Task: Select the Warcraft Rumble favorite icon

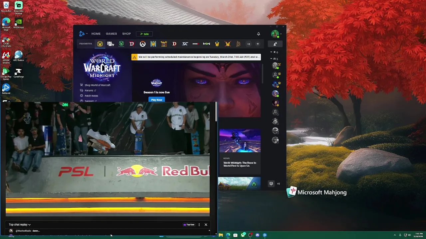Action: pos(217,44)
